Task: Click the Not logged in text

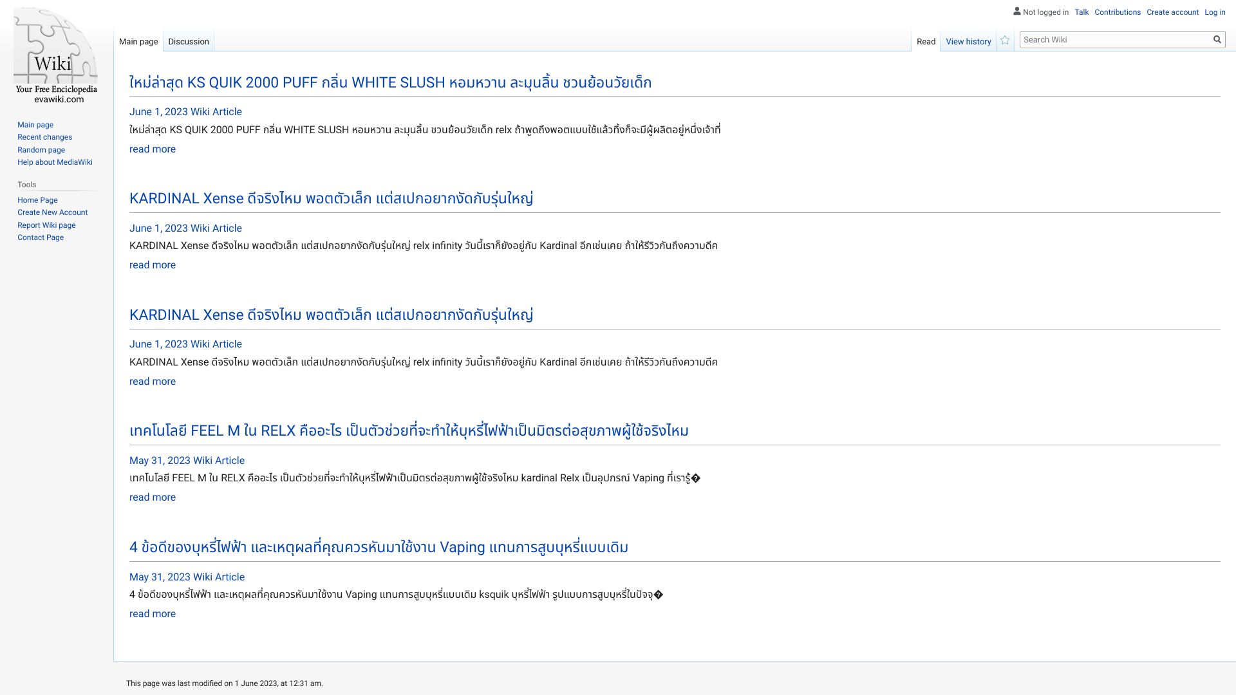Action: click(1045, 12)
